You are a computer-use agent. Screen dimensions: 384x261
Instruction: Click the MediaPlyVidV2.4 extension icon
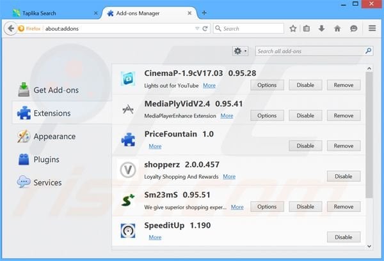[x=128, y=109]
